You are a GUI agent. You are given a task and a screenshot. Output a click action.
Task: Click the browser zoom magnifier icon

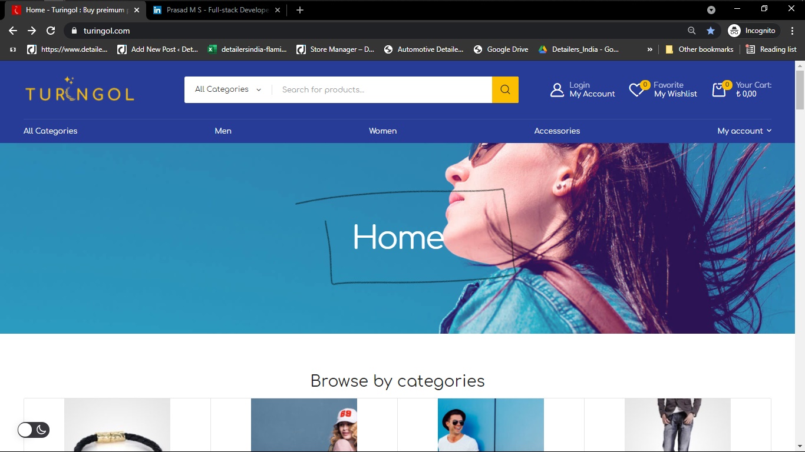(x=692, y=31)
